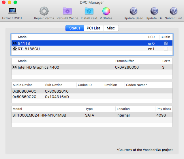This screenshot has width=184, height=159.
Task: Click the Update Seed globe icon
Action: pyautogui.click(x=133, y=11)
